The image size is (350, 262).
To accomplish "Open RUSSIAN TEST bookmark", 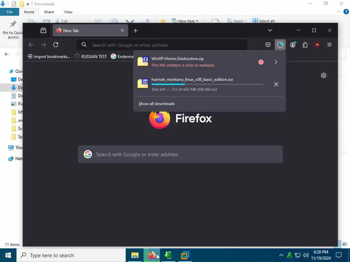I will pos(91,57).
